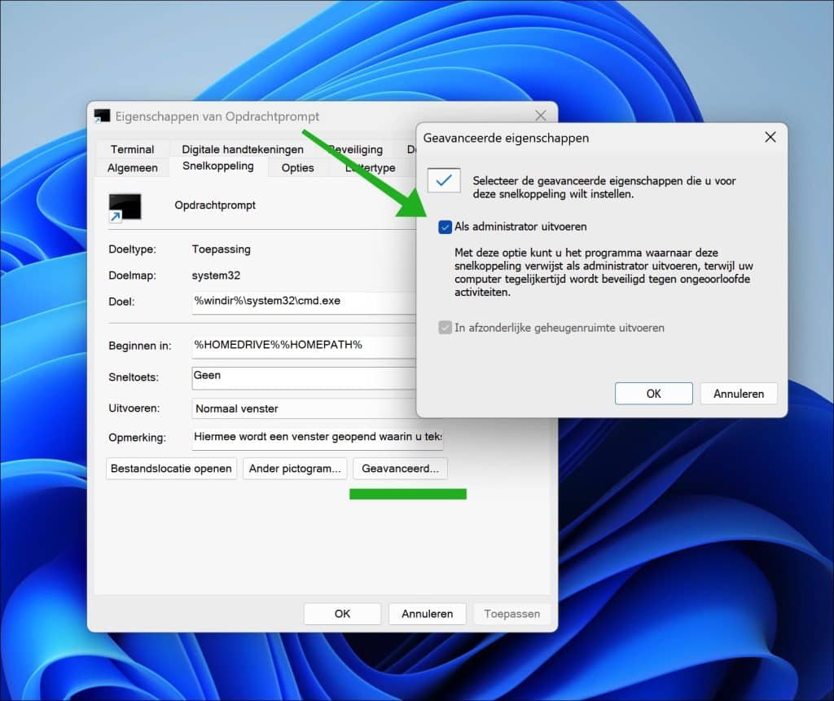The image size is (834, 701).
Task: Click the Opdrachtprompt shortcut icon in Snelkoppeling tab
Action: coord(125,207)
